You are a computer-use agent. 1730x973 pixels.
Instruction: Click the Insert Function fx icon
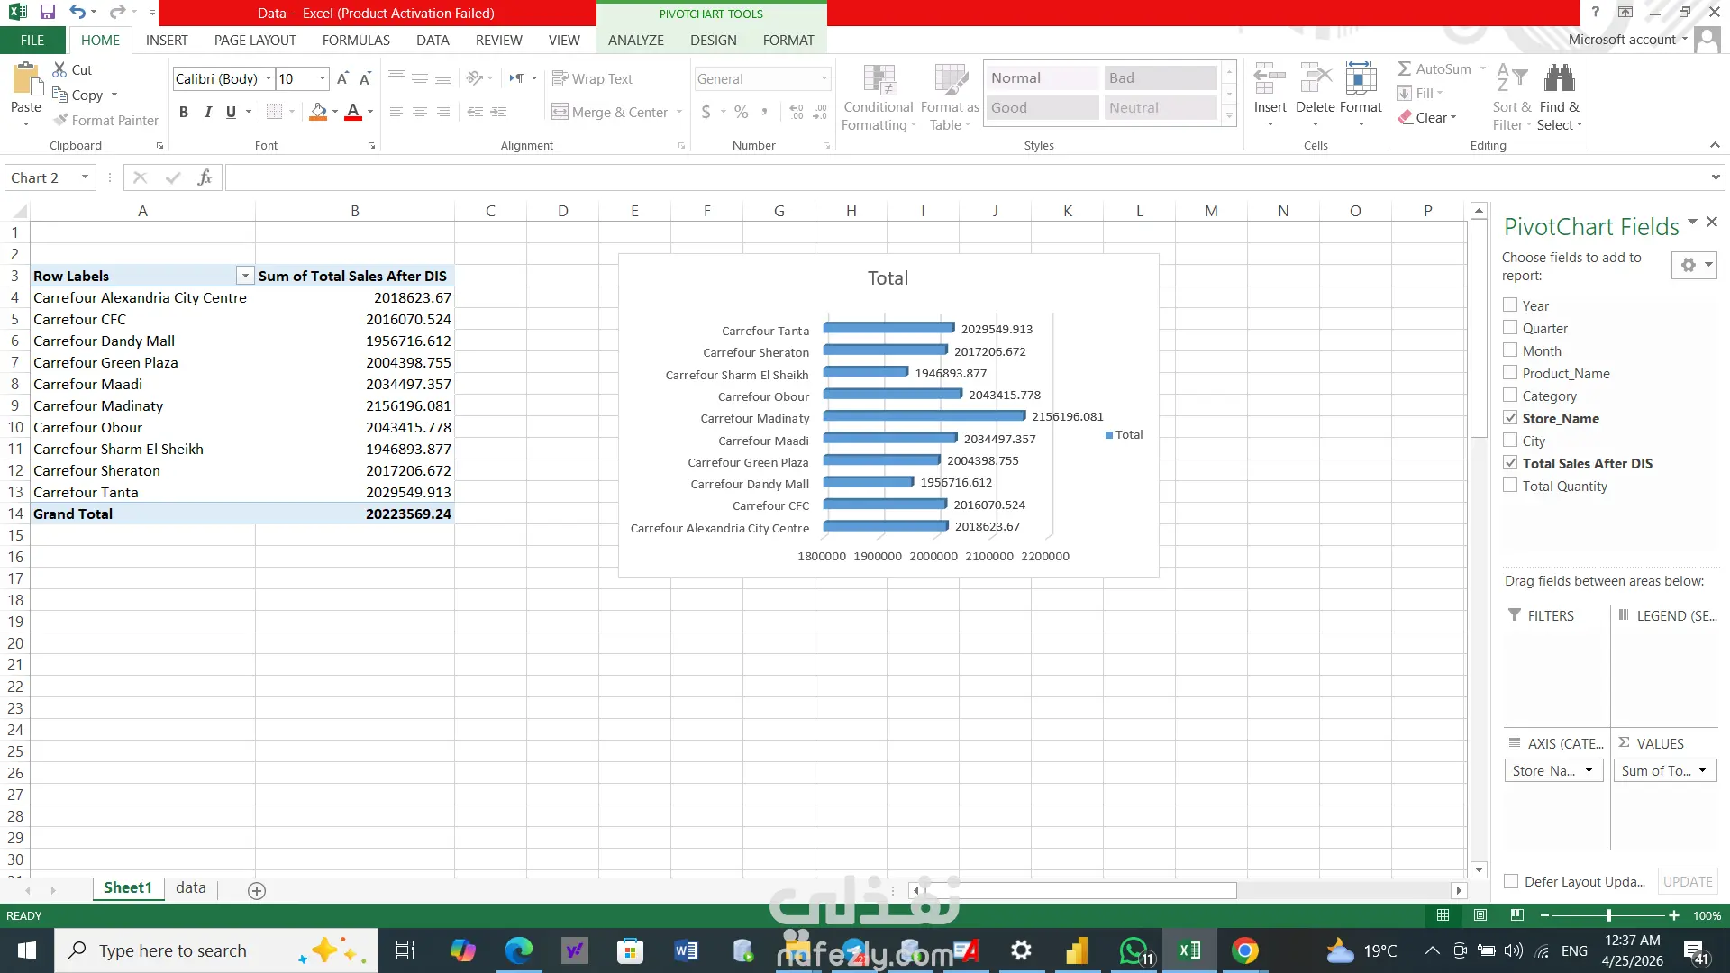tap(205, 177)
